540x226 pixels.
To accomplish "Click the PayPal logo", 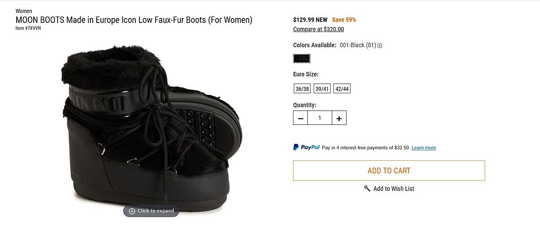I will pyautogui.click(x=306, y=147).
